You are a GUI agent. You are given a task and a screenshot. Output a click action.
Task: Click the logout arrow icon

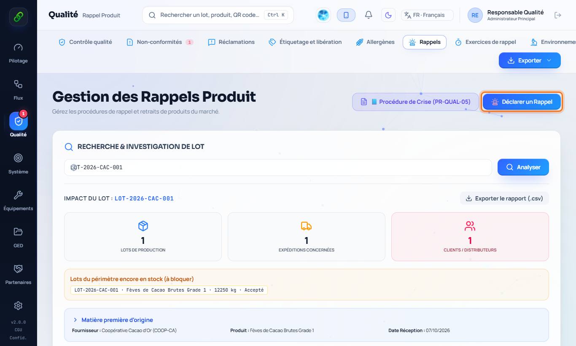coord(558,15)
